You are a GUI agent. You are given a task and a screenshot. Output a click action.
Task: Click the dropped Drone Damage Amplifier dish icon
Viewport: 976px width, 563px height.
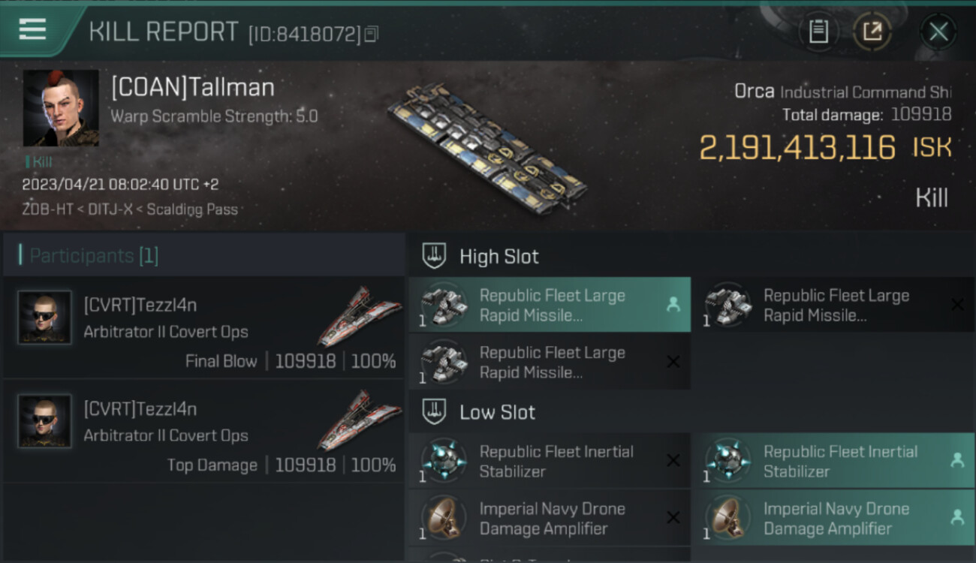728,517
